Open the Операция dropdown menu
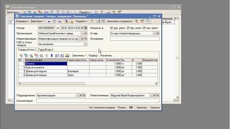The height and width of the screenshot is (129, 230). pos(22,21)
